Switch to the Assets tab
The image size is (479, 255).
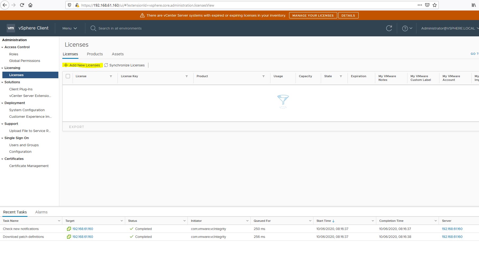118,54
